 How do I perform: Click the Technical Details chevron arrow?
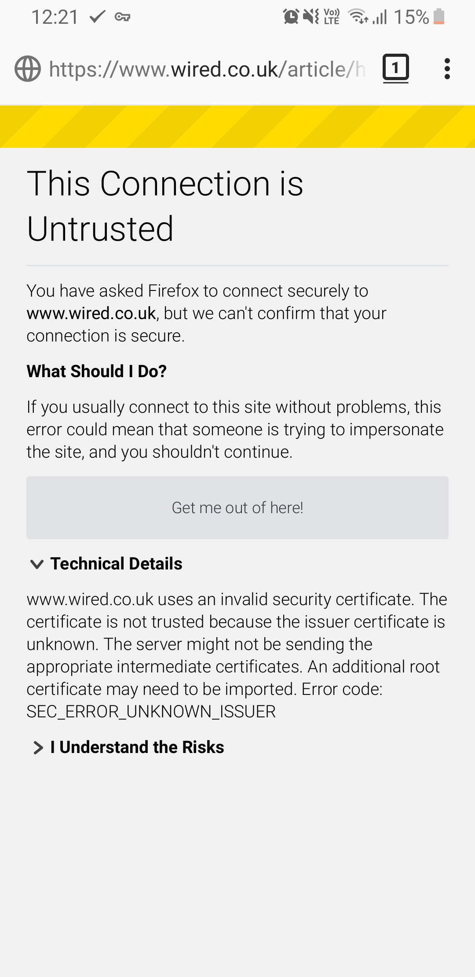coord(37,564)
